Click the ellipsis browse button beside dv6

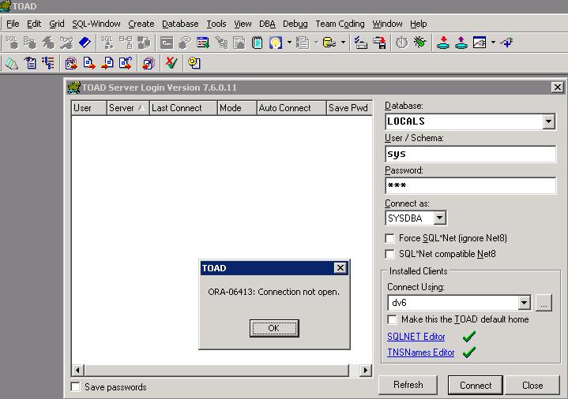click(544, 303)
